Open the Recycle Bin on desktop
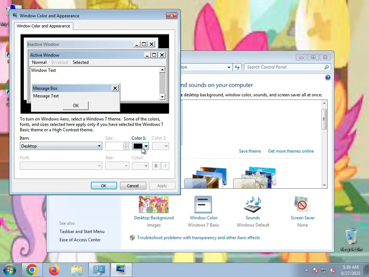 pos(351,239)
